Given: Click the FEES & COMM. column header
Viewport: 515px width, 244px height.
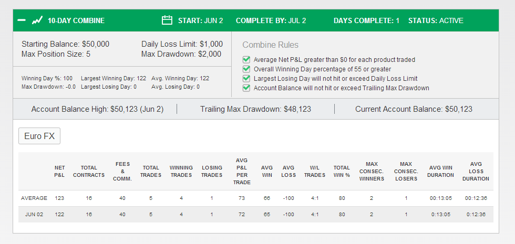Looking at the screenshot, I should point(122,171).
